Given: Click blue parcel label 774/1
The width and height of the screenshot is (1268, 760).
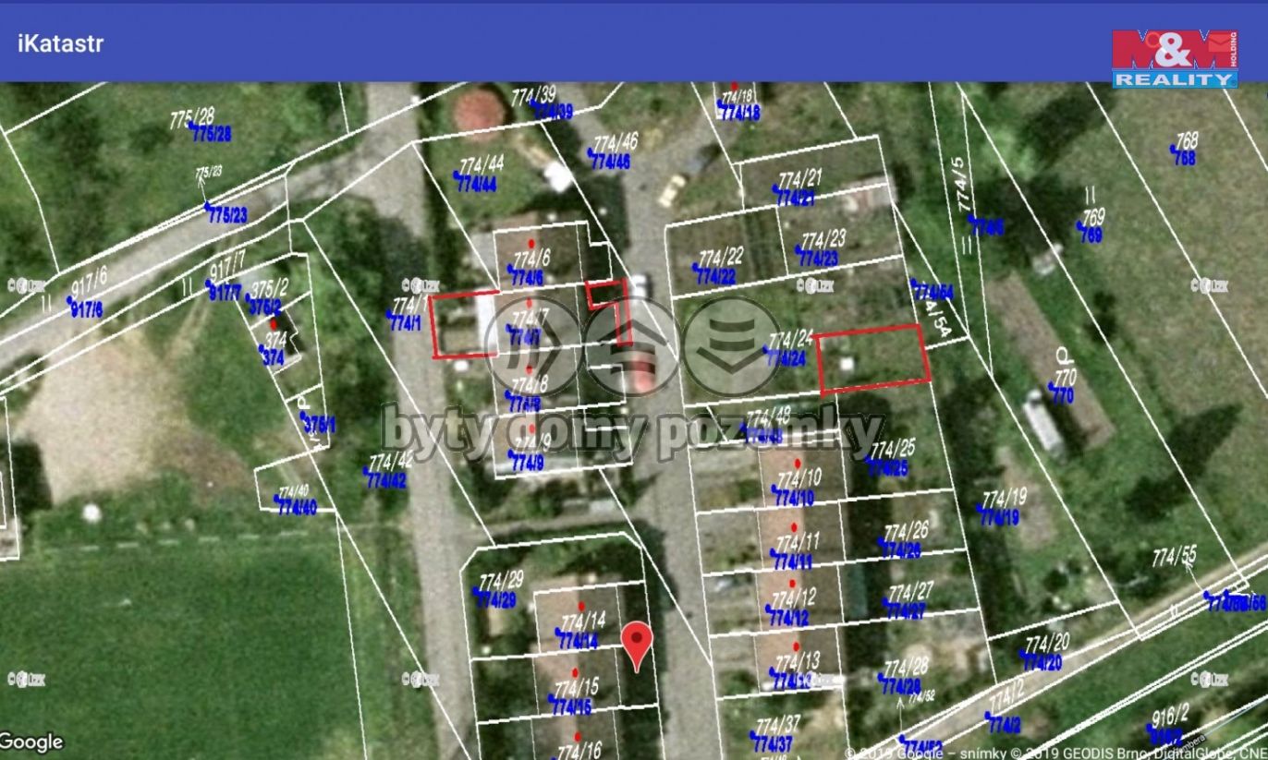Looking at the screenshot, I should (405, 324).
